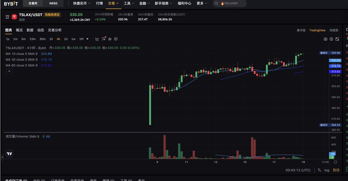Click the 最低价 264.54 price marker
The height and width of the screenshot is (181, 348).
tap(330, 125)
